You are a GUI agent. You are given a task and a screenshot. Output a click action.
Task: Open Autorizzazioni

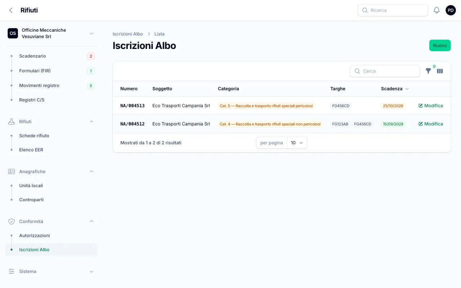coord(51,236)
